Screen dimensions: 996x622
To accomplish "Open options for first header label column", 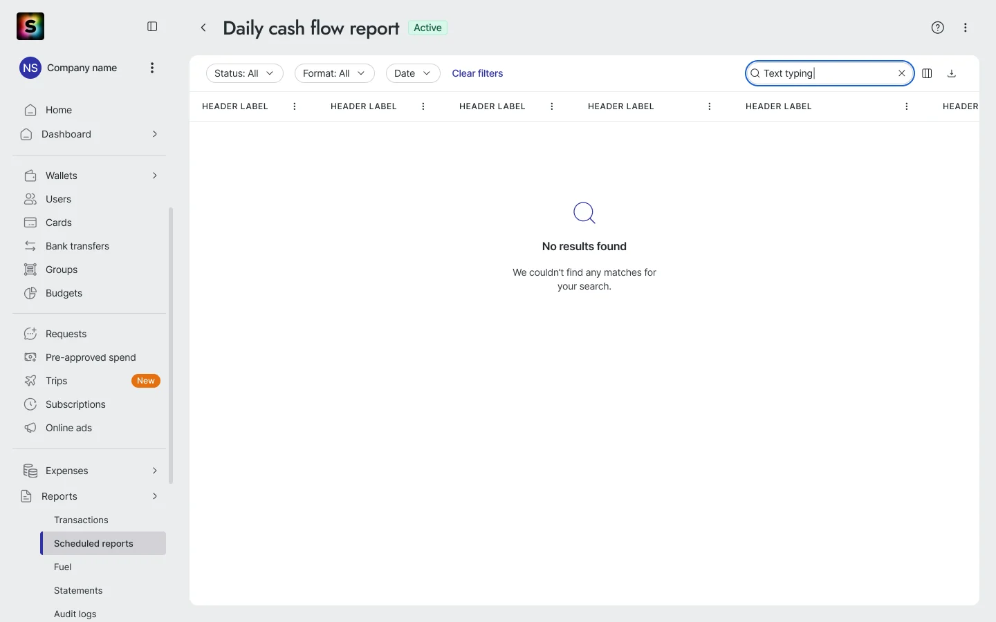I will [295, 106].
